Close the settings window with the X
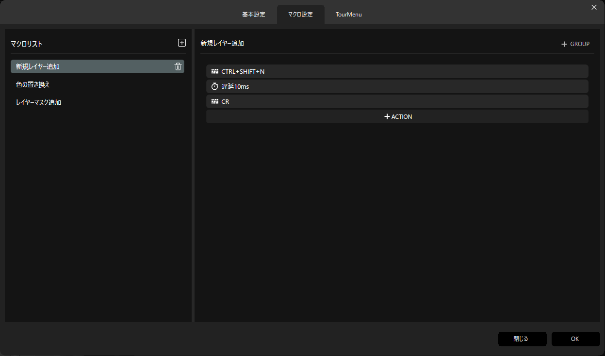 594,7
